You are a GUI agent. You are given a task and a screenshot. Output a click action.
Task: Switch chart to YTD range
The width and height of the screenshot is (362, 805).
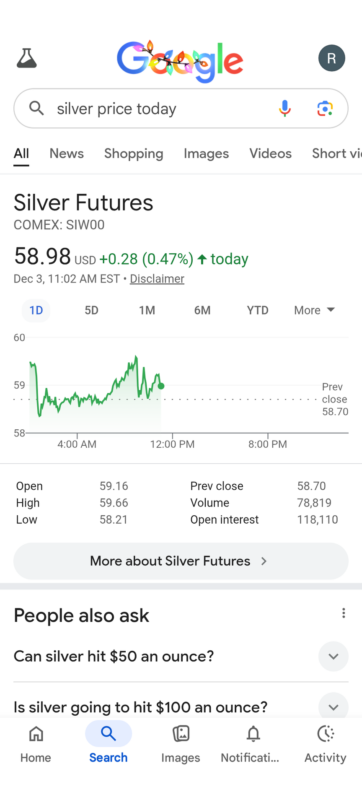[x=257, y=310]
